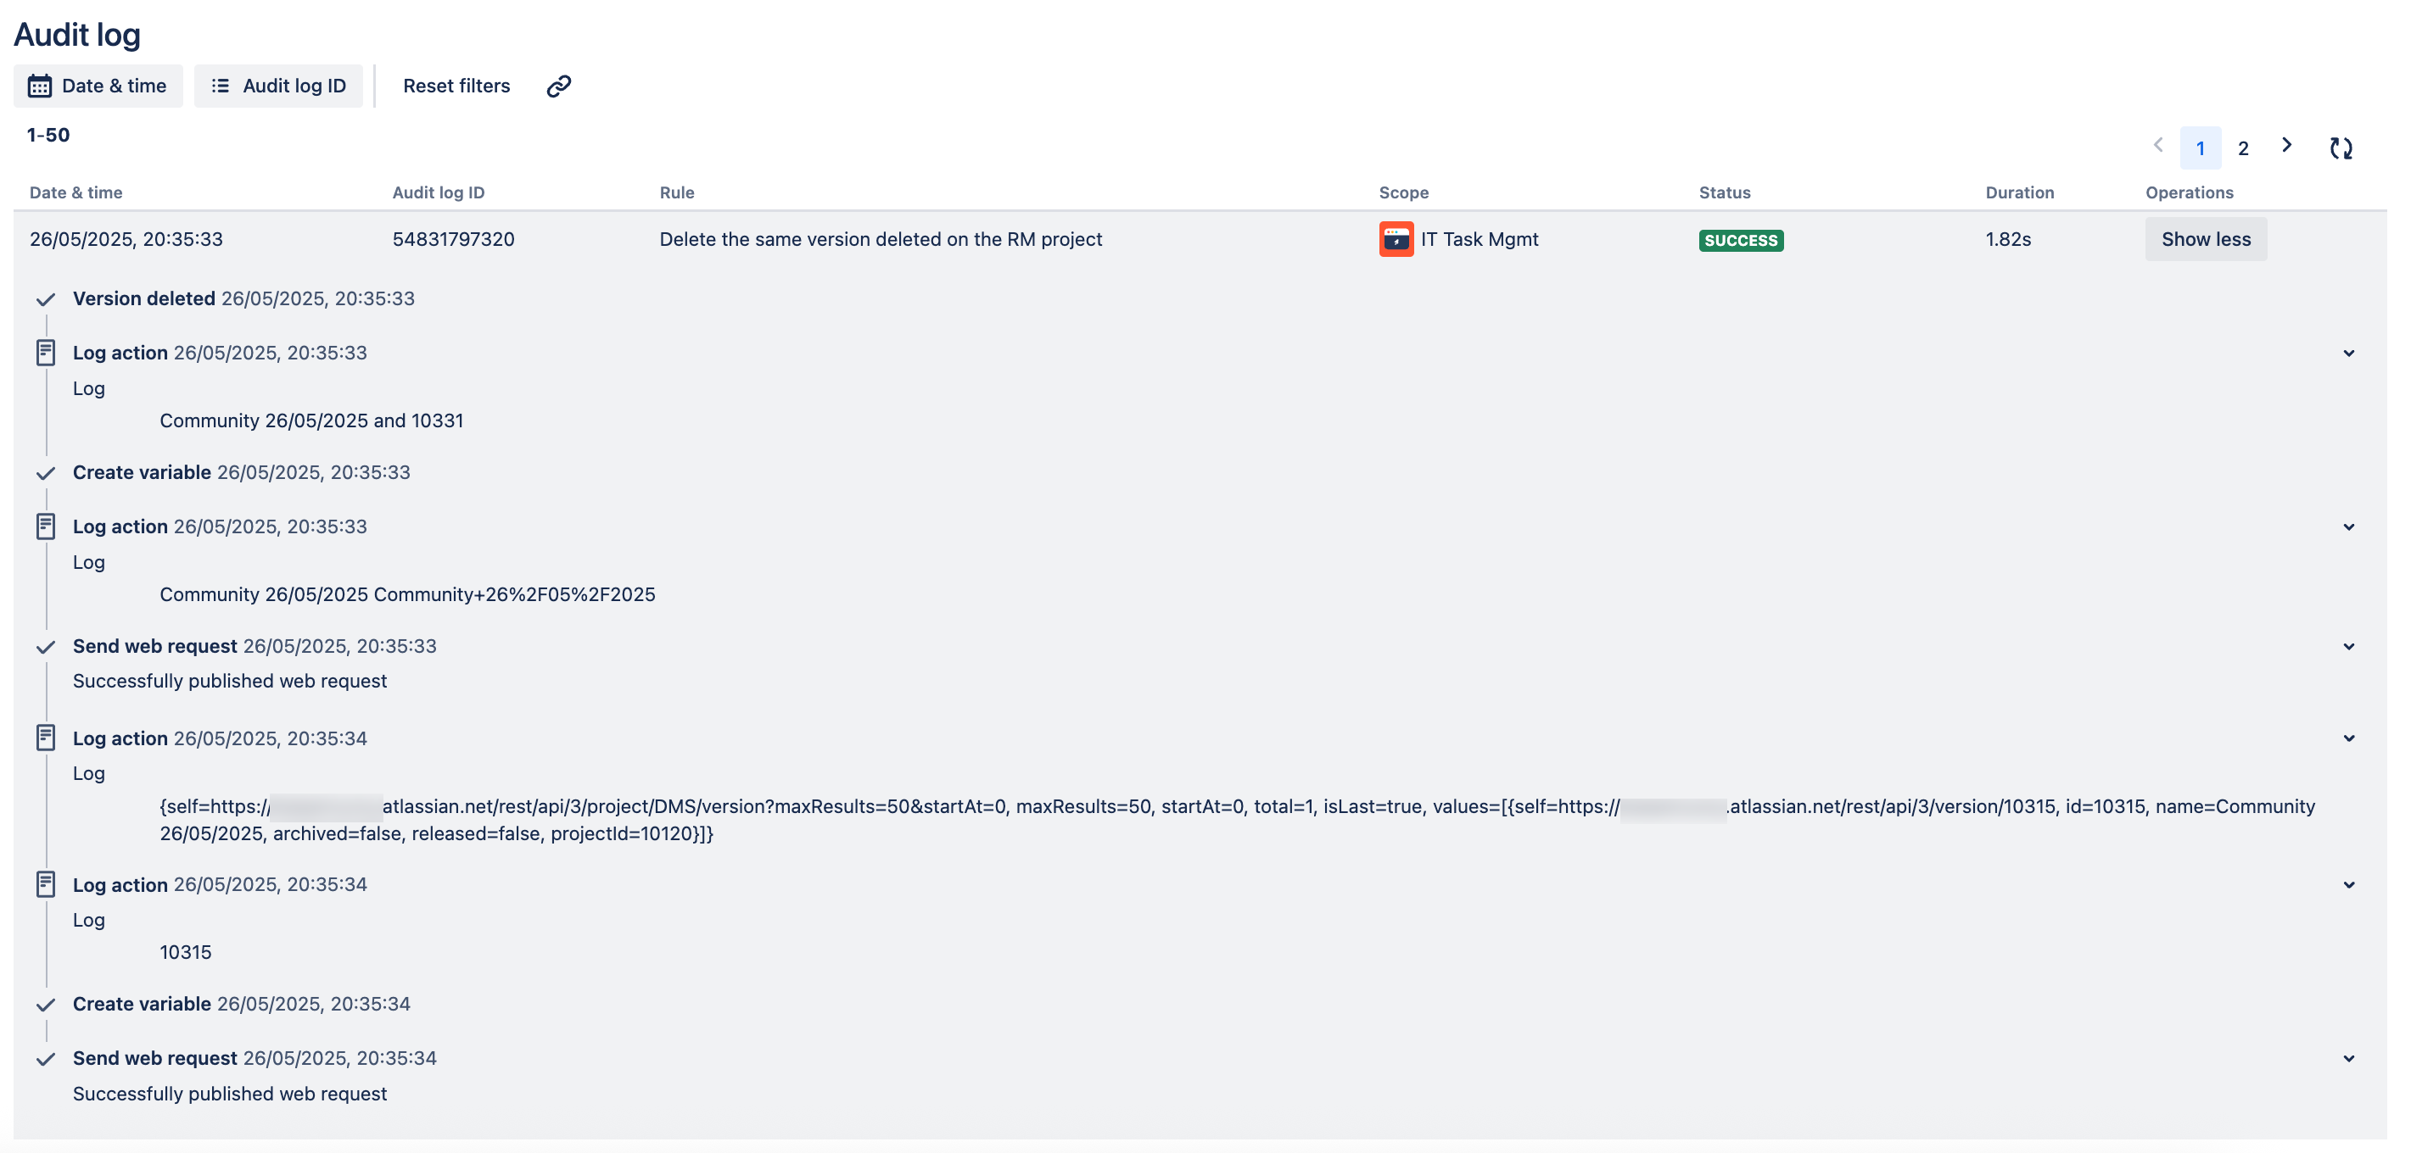Click the document icon beside the first Log action
Screen dimensions: 2411x1153
[x=45, y=352]
